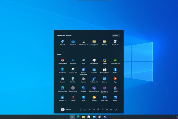Launch Groove Music
178x119 pixels.
coord(73,89)
